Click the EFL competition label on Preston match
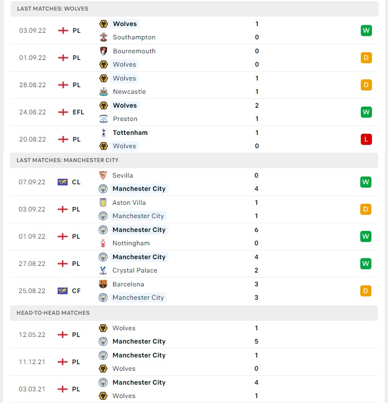 pos(78,112)
